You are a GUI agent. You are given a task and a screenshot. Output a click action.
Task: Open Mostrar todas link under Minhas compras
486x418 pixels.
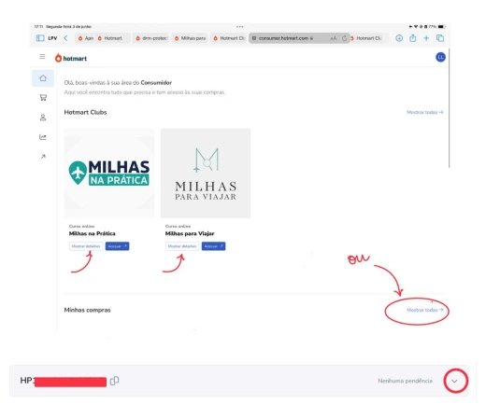pyautogui.click(x=425, y=310)
